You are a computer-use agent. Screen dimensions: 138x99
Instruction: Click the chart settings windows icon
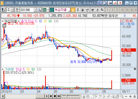pos(117,96)
